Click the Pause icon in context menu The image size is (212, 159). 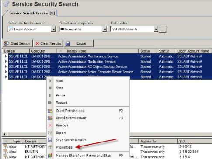click(50, 96)
